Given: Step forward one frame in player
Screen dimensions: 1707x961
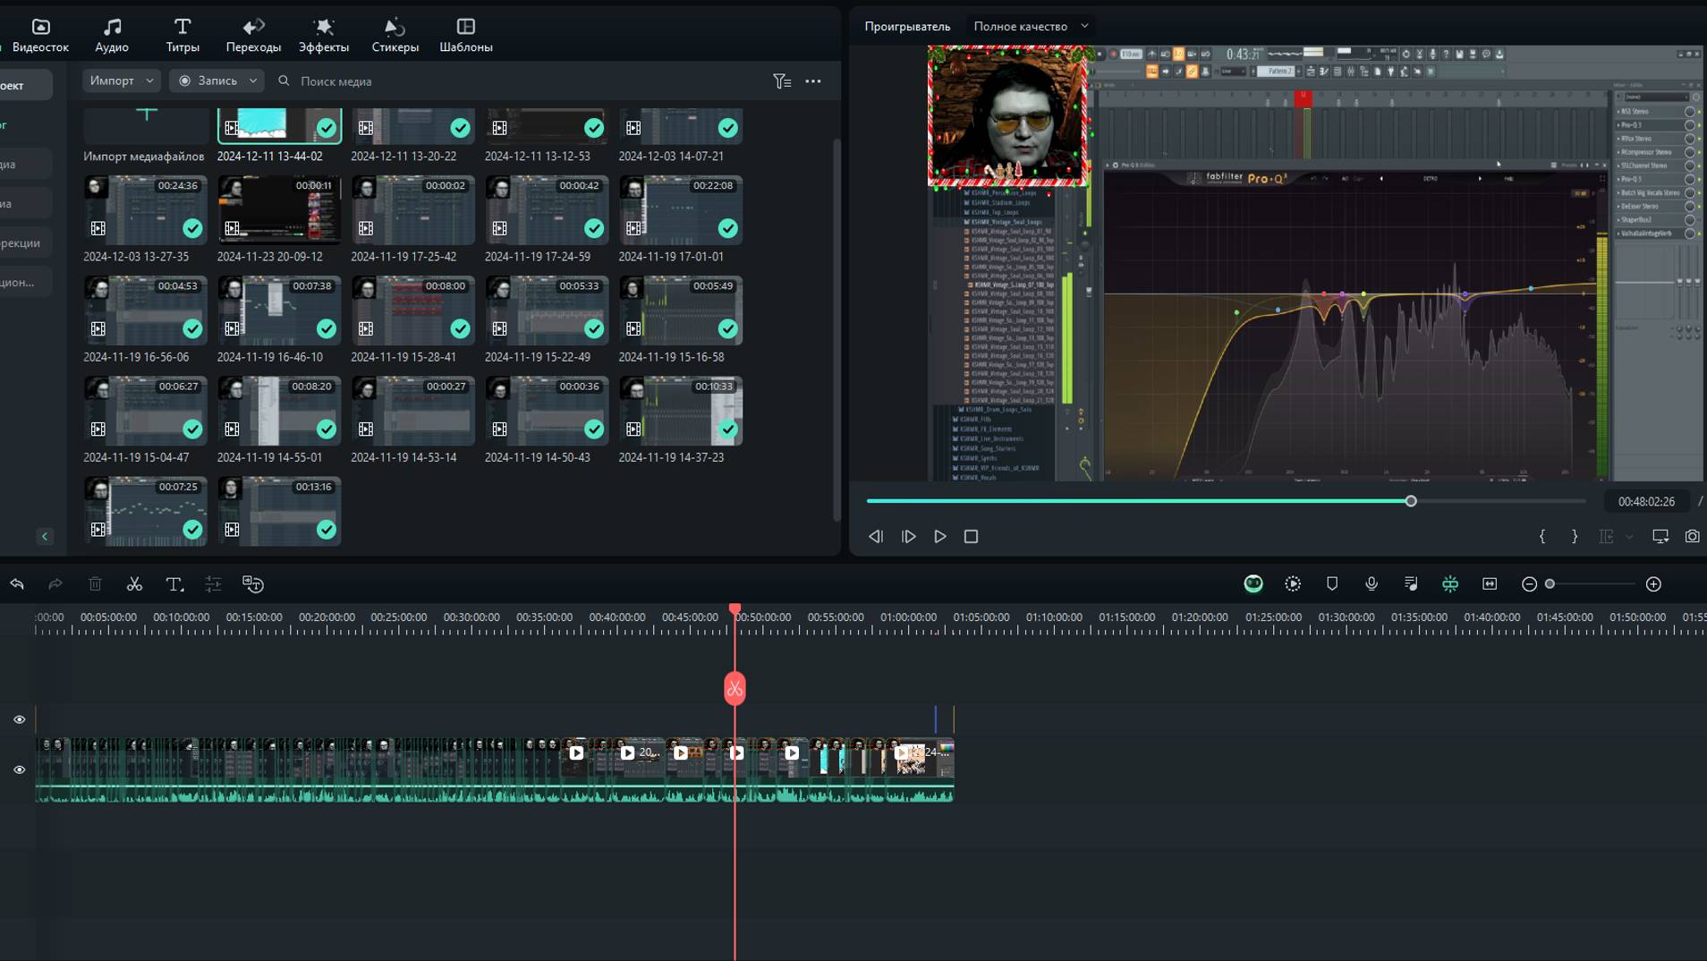Looking at the screenshot, I should pos(908,537).
